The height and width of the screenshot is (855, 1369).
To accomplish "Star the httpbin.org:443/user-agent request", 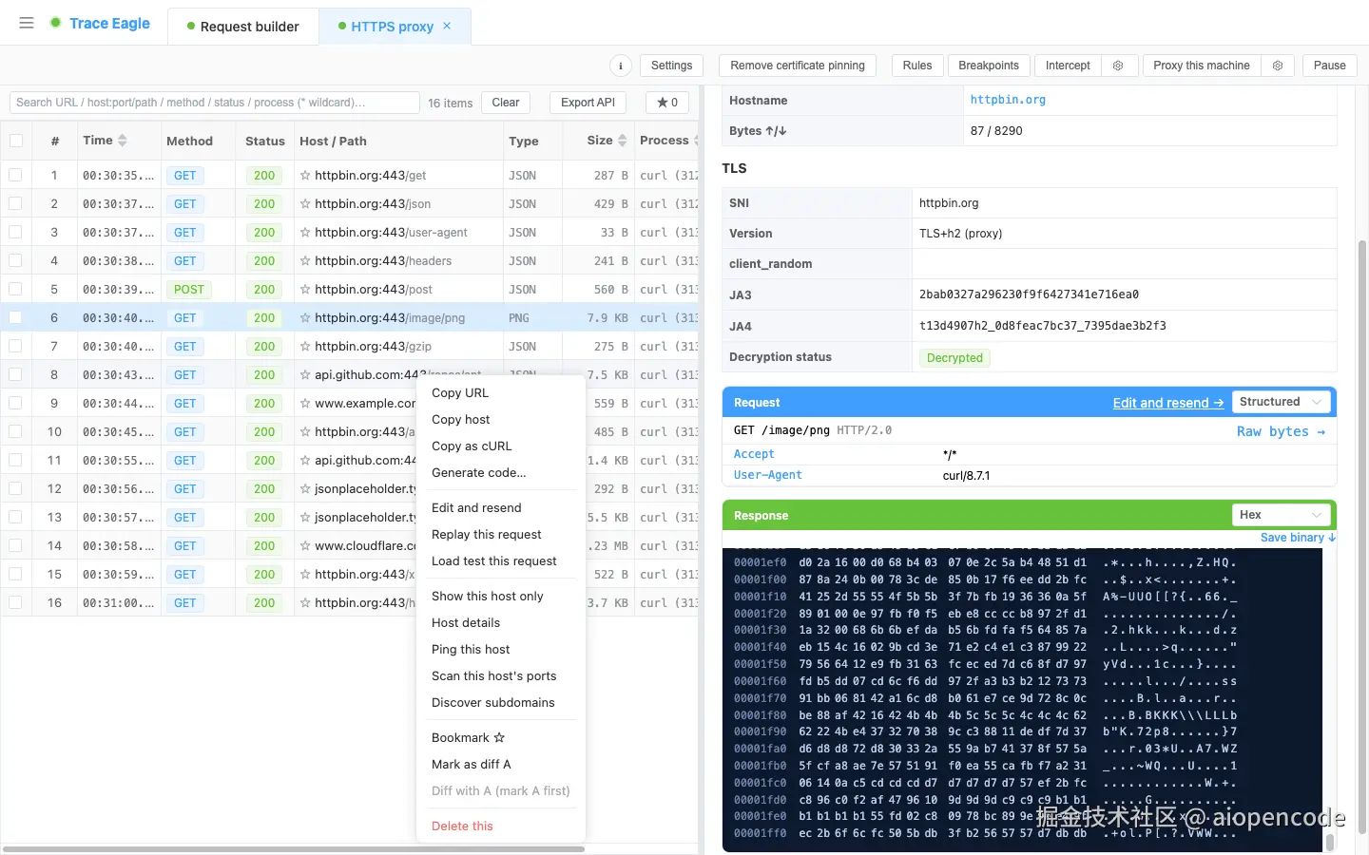I will 305,233.
